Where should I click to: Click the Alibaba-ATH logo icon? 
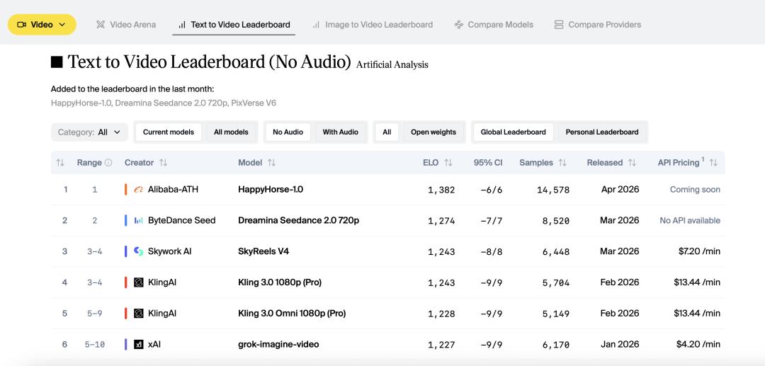click(139, 190)
